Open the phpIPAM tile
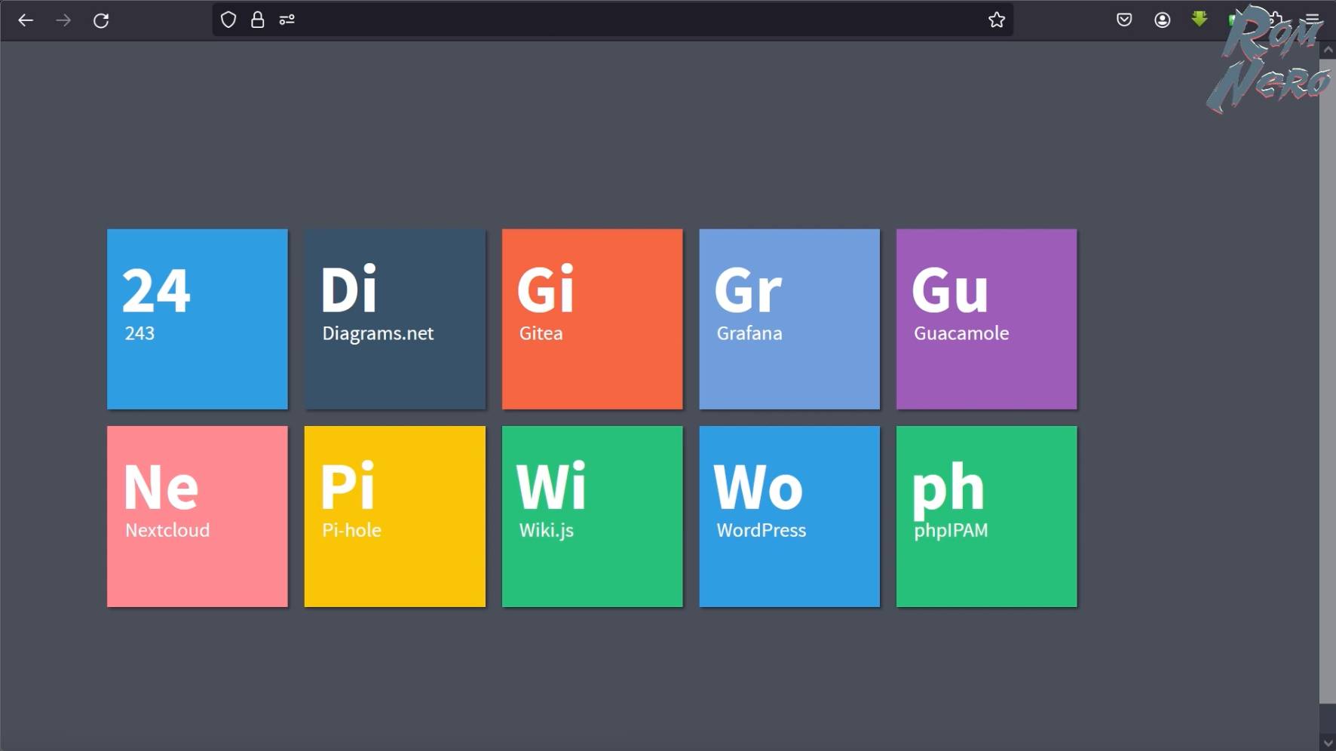The image size is (1336, 751). click(987, 517)
